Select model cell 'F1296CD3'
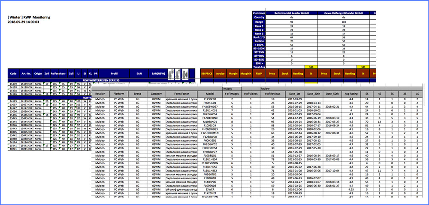Image resolution: width=429 pixels, height=205 pixels. (x=209, y=99)
